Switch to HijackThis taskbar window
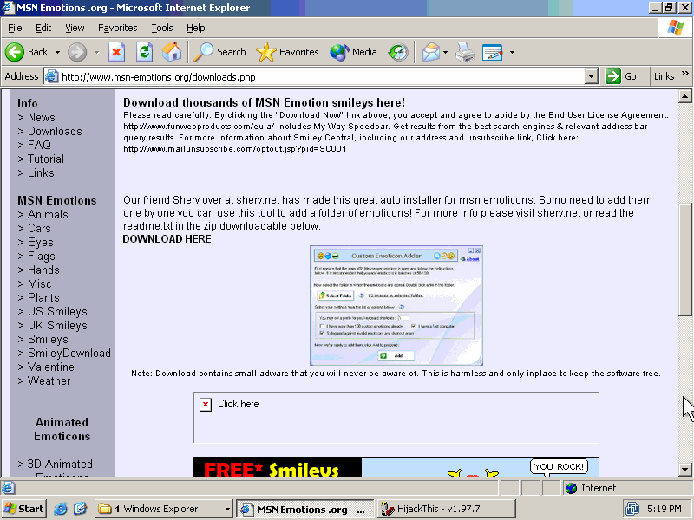Image resolution: width=694 pixels, height=520 pixels. [447, 509]
